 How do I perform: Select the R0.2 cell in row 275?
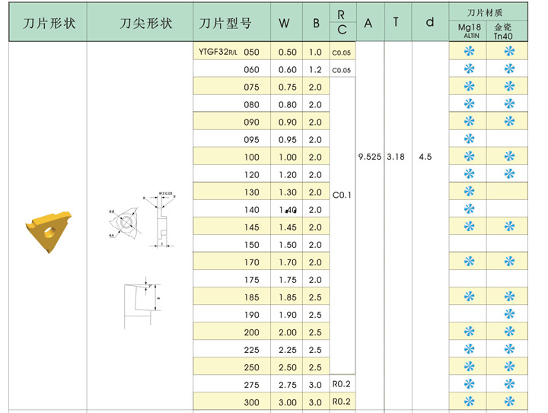click(x=342, y=384)
